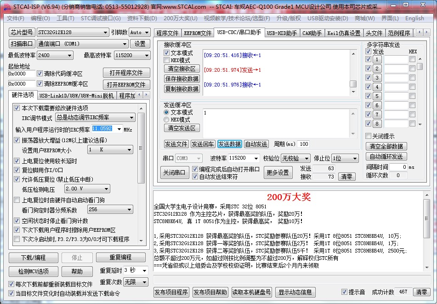437x304 pixels.
Task: Expand the 通信端口 (COM1) port dropdown
Action: (125, 44)
